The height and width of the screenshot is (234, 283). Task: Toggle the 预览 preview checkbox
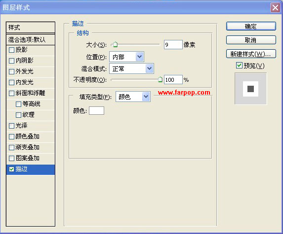[x=239, y=66]
